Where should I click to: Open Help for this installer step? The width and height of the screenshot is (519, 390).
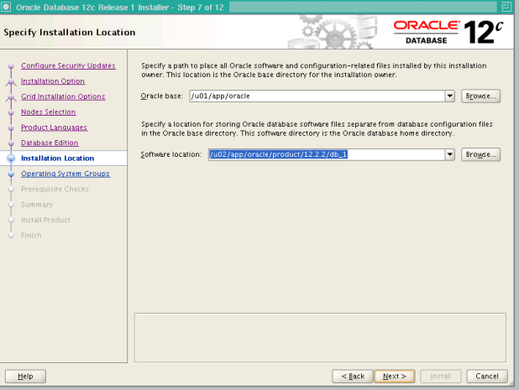coord(25,376)
